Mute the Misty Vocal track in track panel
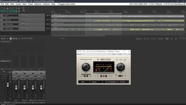Image resolution: width=186 pixels, height=105 pixels. (47, 24)
